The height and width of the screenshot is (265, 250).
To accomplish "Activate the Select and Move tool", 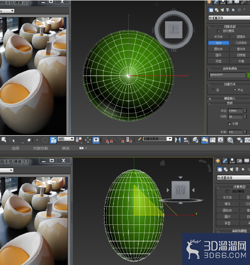I will (37, 140).
